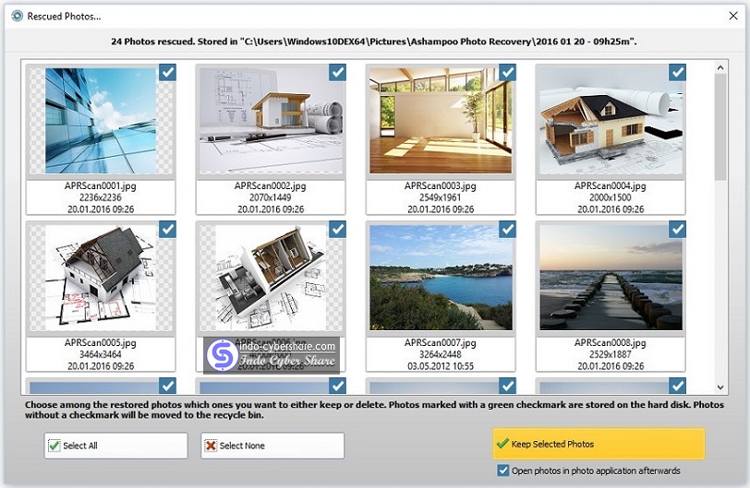Toggle the APRScan0008.jpg checkmark
Screen dimensions: 750x488
coord(678,229)
